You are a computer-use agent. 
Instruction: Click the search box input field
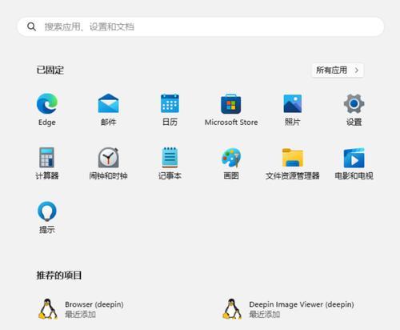(x=201, y=26)
